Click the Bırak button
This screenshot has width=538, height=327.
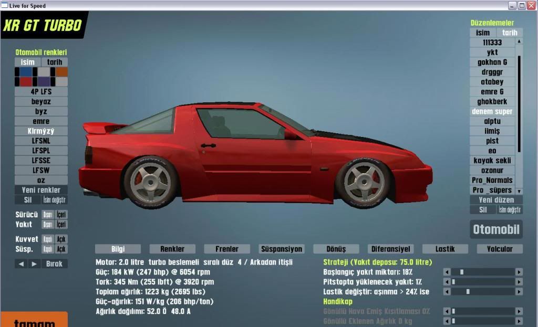click(x=54, y=264)
